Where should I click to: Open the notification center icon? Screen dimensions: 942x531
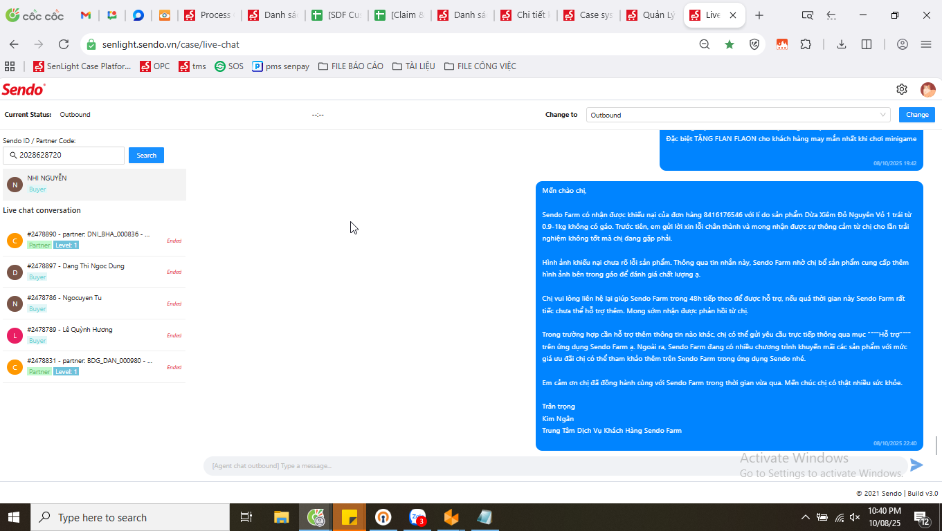coord(921,517)
